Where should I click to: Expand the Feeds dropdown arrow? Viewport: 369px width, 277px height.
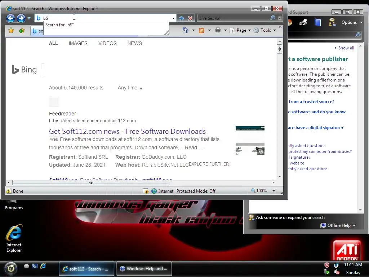click(209, 30)
